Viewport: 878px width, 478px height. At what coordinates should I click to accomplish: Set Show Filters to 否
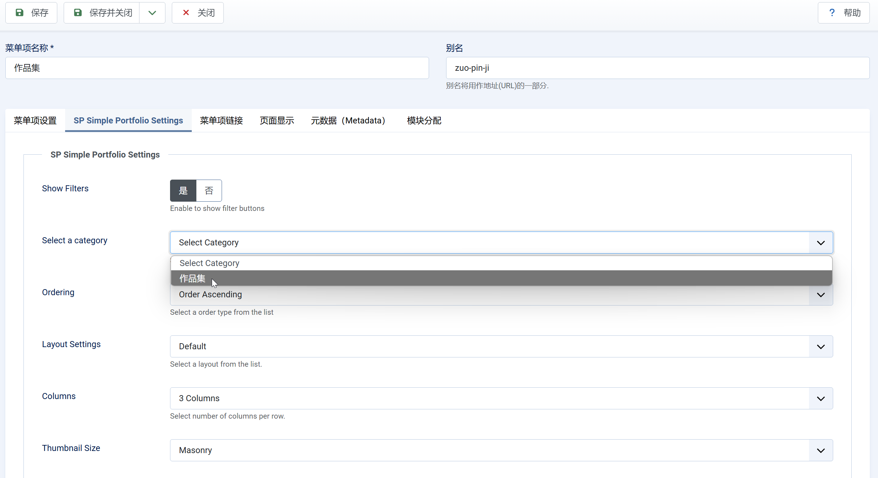tap(209, 191)
